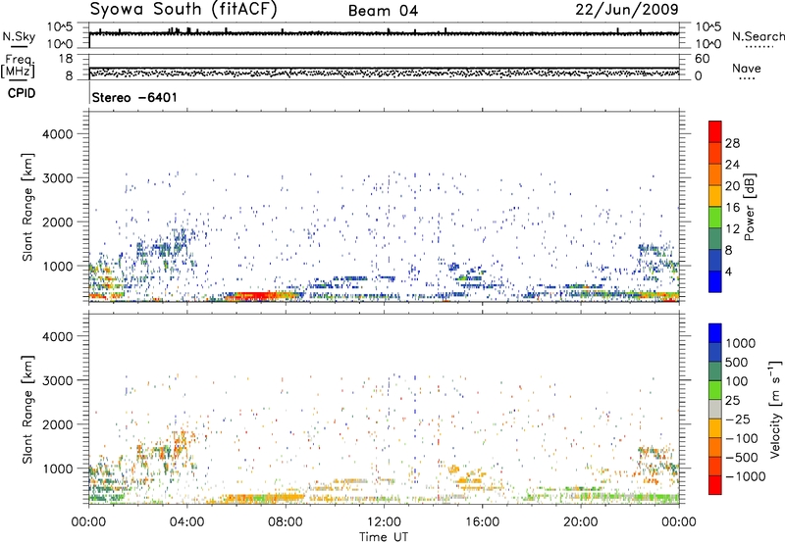Screen dimensions: 785x543
Task: Click the "Time UT" axis label
Action: [384, 537]
